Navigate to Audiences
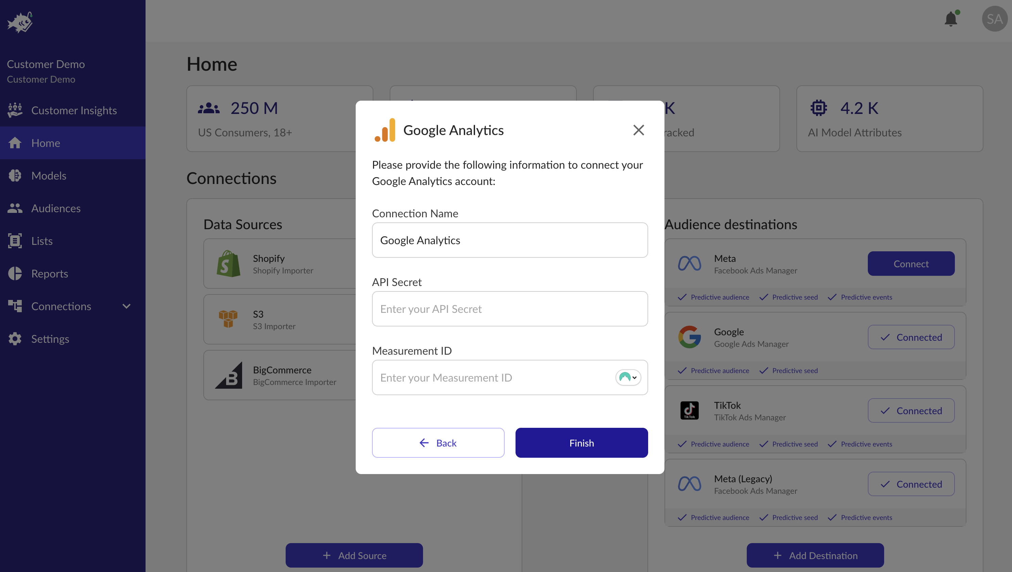The height and width of the screenshot is (572, 1012). (x=73, y=208)
